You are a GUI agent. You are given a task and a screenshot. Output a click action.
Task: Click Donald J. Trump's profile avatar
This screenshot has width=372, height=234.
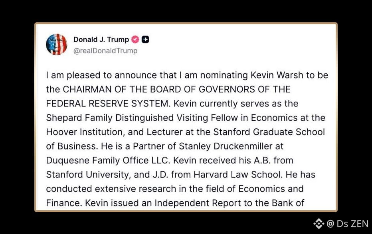click(x=56, y=44)
